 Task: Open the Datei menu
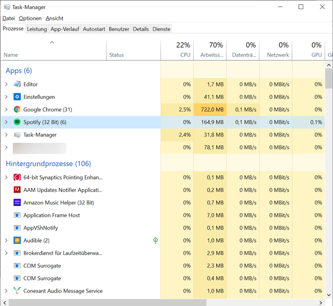pos(9,18)
